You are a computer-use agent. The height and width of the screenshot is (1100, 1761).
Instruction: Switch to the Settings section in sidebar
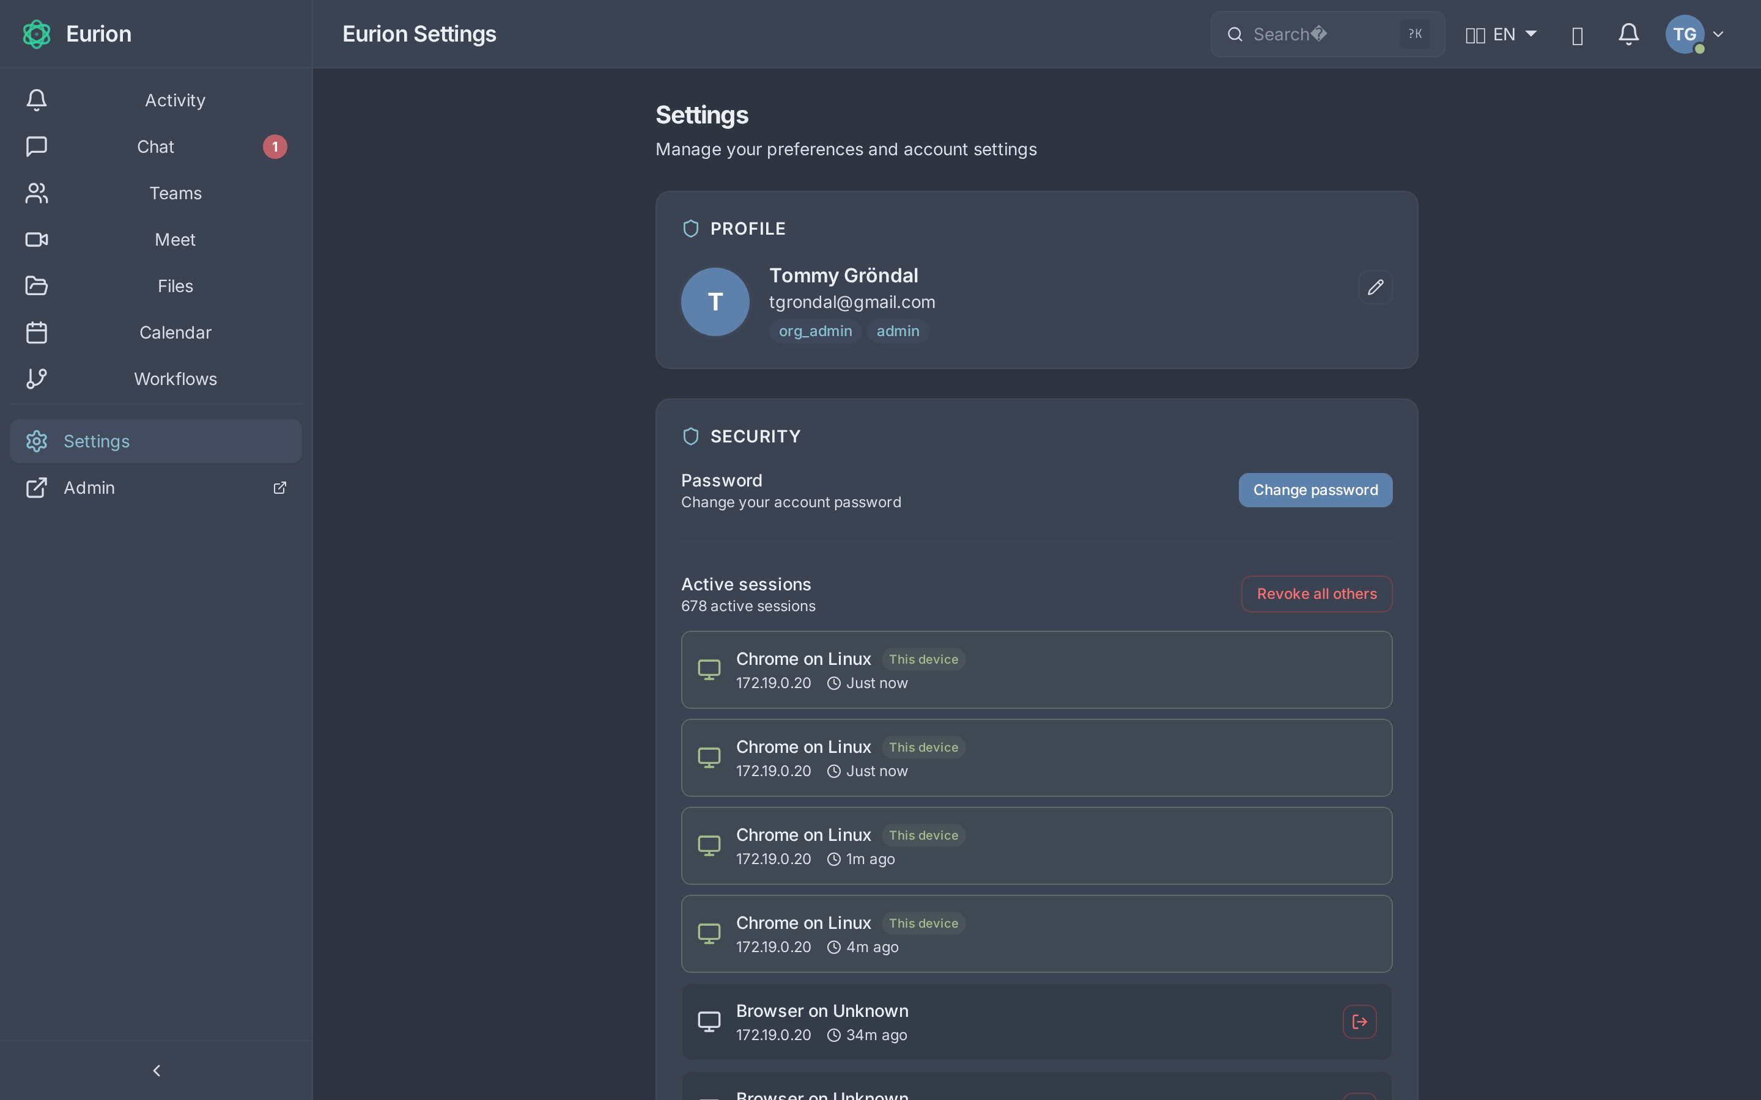[96, 440]
